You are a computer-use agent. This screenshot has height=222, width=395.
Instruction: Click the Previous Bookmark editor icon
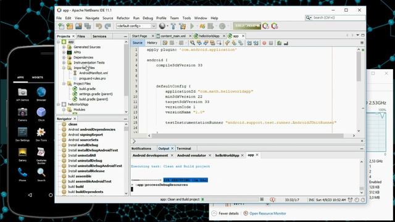coord(227,43)
